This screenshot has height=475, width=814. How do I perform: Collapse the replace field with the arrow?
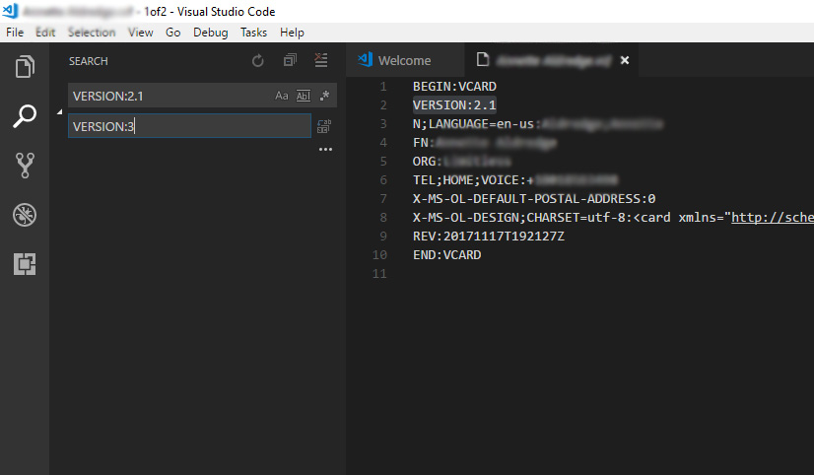point(59,111)
